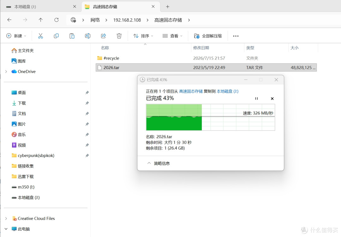Click 网络 in the address bar
The height and width of the screenshot is (237, 341).
[95, 20]
